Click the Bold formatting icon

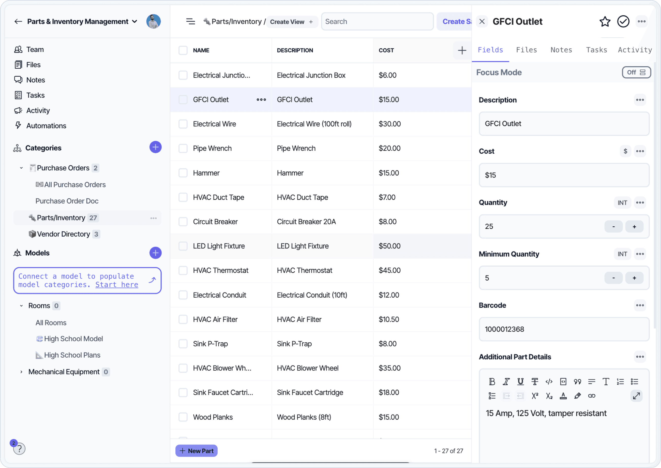(492, 382)
